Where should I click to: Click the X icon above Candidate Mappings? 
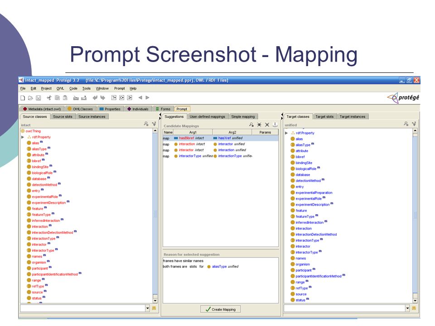[x=267, y=125]
